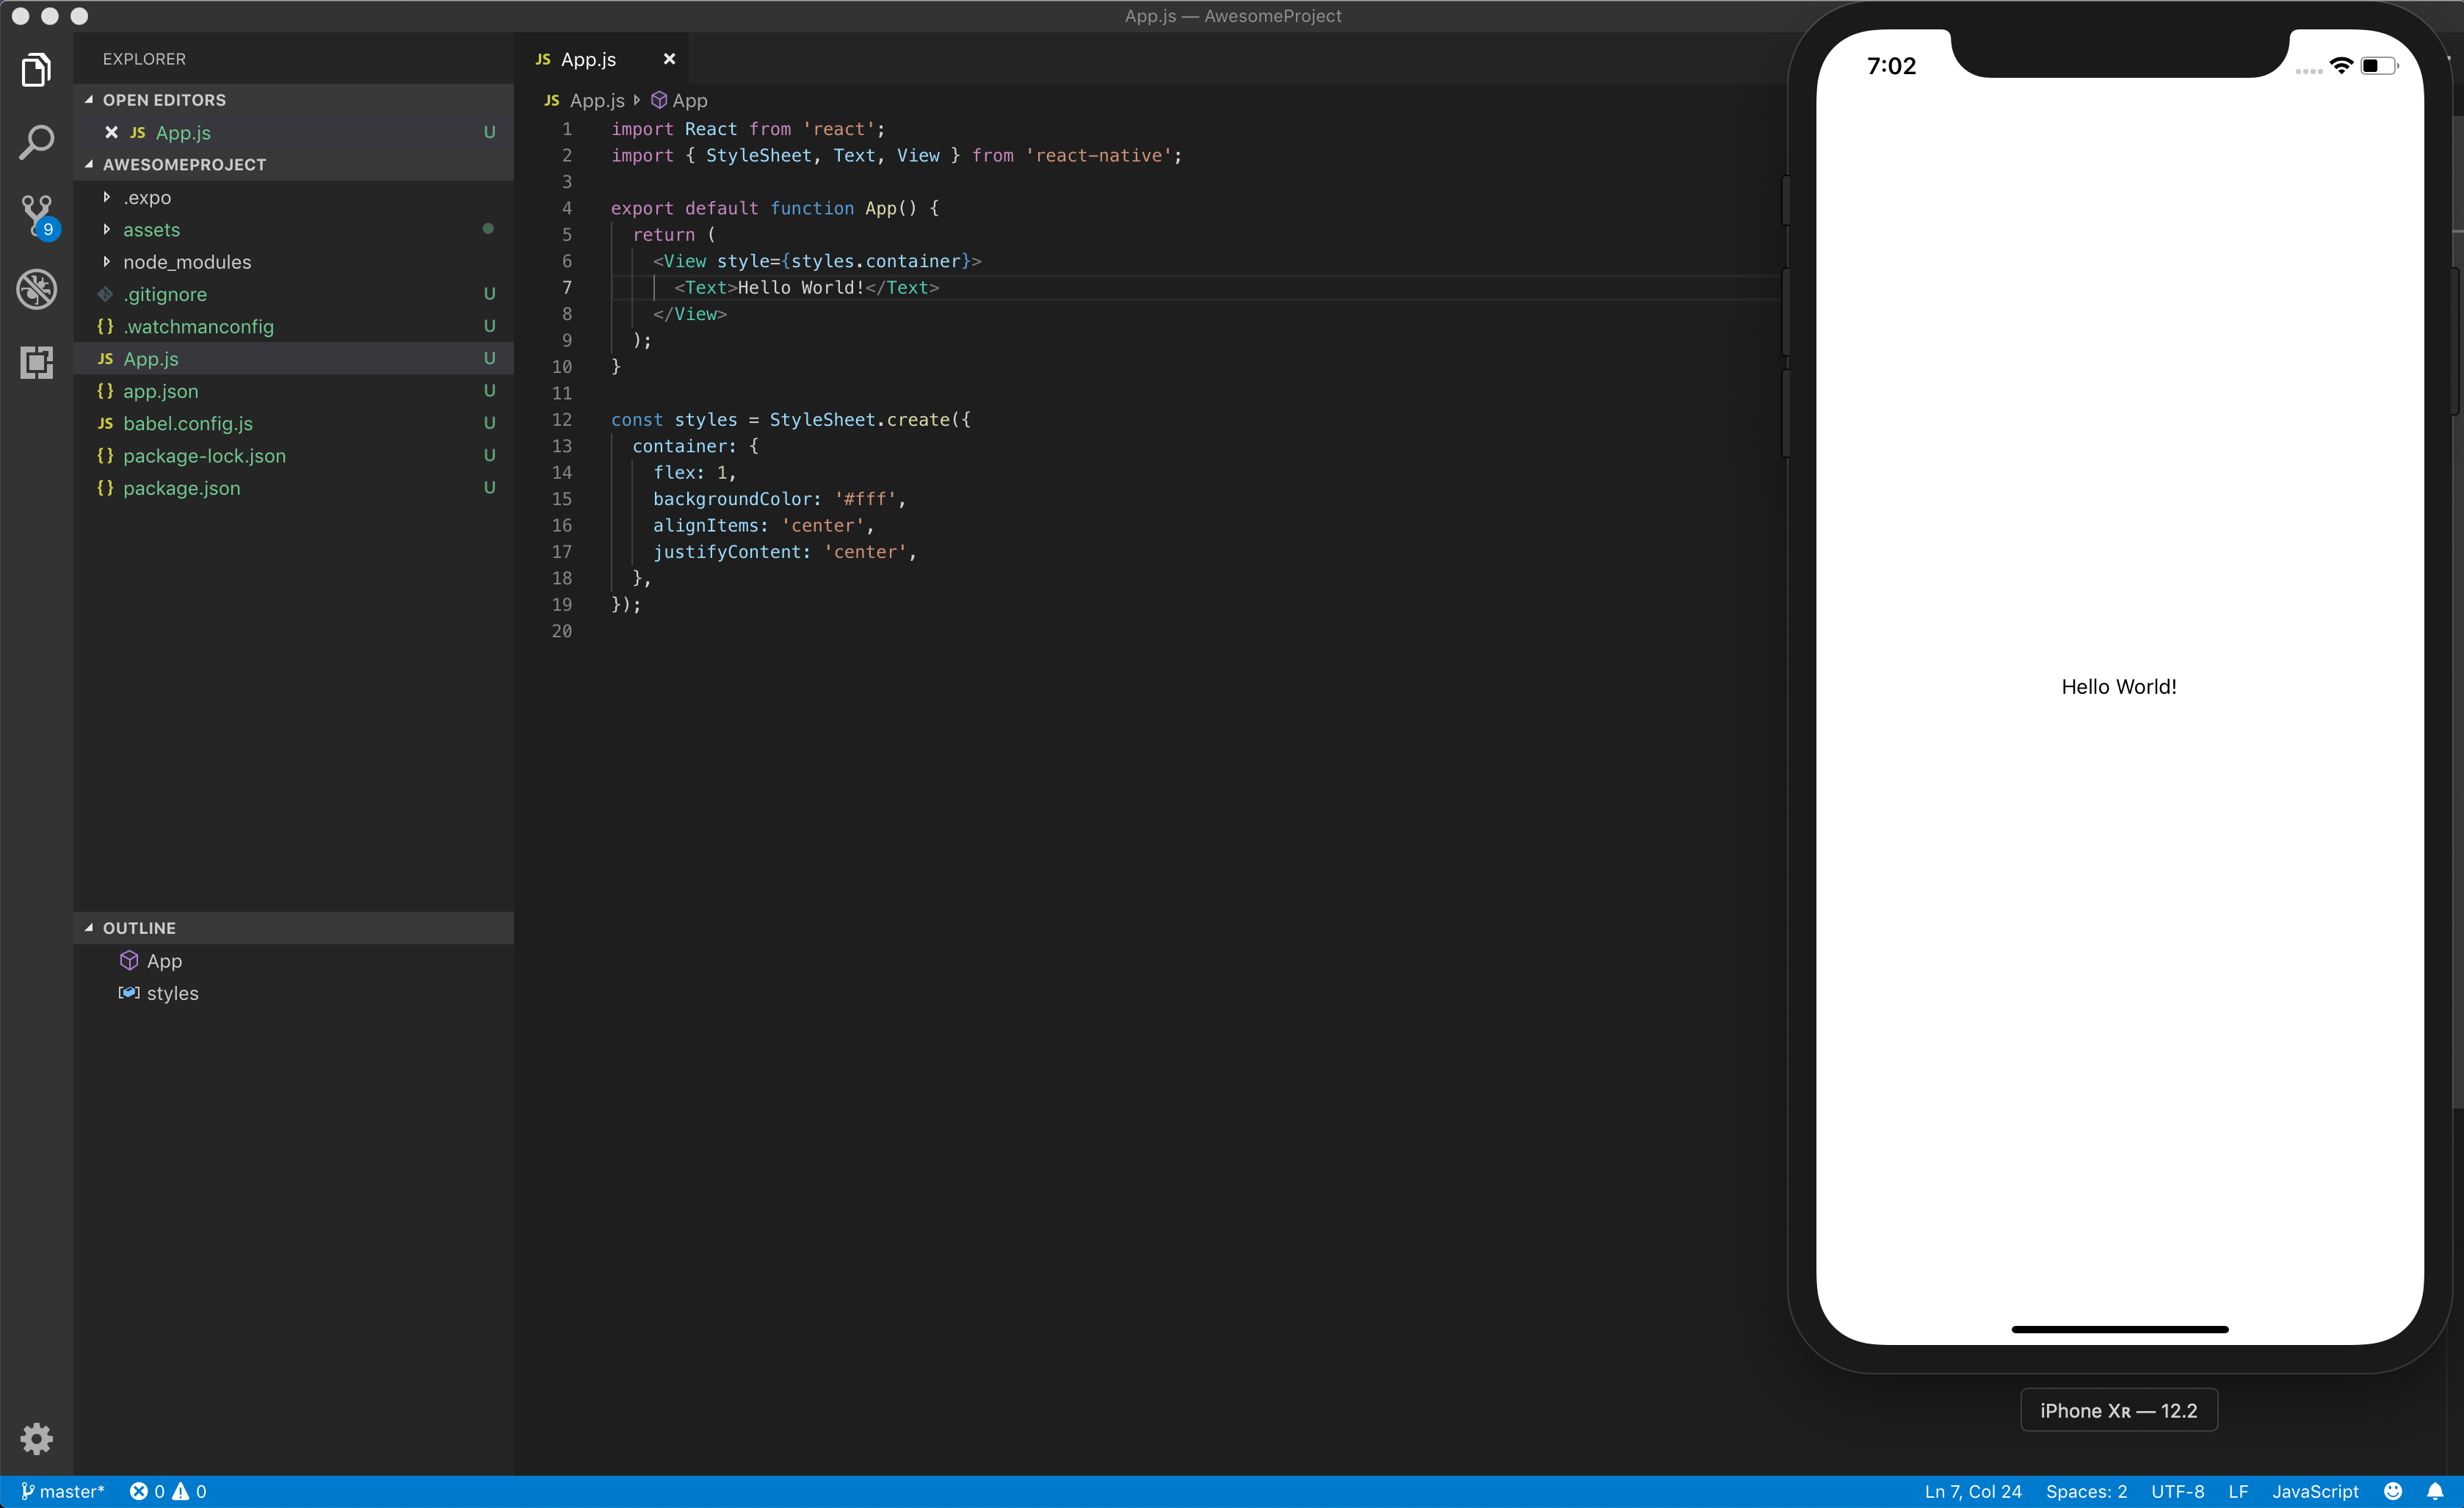The width and height of the screenshot is (2464, 1508).
Task: Open the Search view
Action: tap(37, 143)
